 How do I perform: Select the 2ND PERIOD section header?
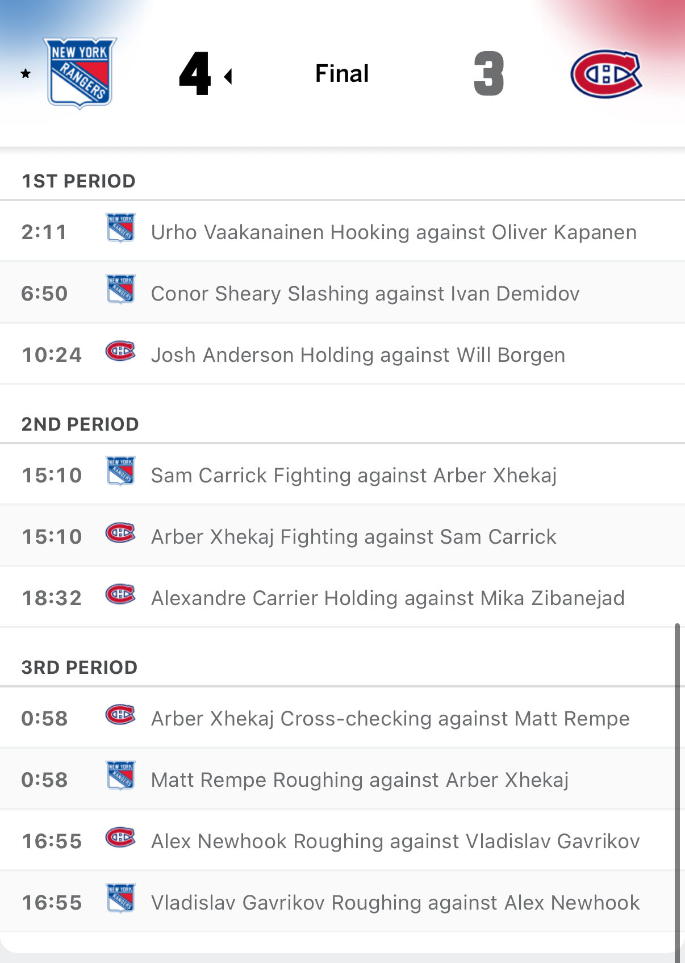point(80,424)
